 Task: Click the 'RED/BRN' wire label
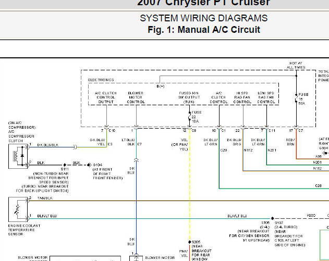tap(290, 142)
